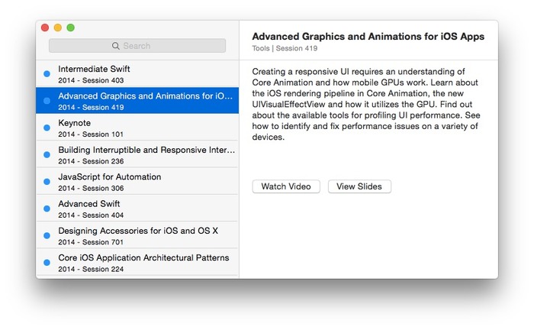Select Advanced Graphics and Animations list row

point(137,101)
